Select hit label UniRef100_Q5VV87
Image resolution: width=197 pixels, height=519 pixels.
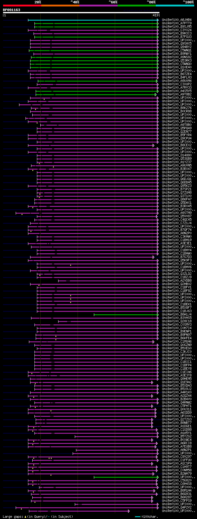[x=177, y=216]
